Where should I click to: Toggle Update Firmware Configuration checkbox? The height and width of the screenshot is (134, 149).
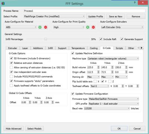click(x=73, y=94)
